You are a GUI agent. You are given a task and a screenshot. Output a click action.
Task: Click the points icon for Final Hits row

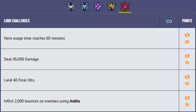(x=187, y=77)
